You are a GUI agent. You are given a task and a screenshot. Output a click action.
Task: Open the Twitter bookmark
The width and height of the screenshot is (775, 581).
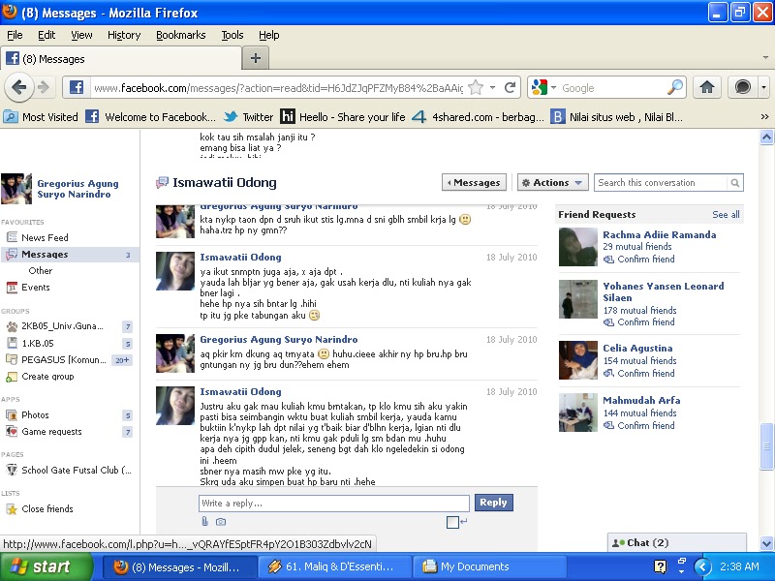pos(248,117)
